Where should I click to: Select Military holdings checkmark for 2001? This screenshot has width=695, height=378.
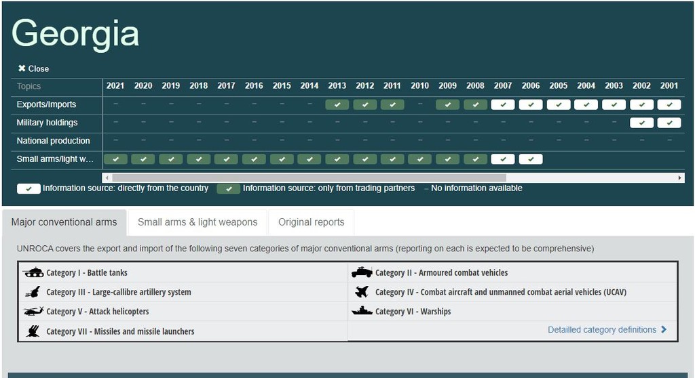[669, 123]
